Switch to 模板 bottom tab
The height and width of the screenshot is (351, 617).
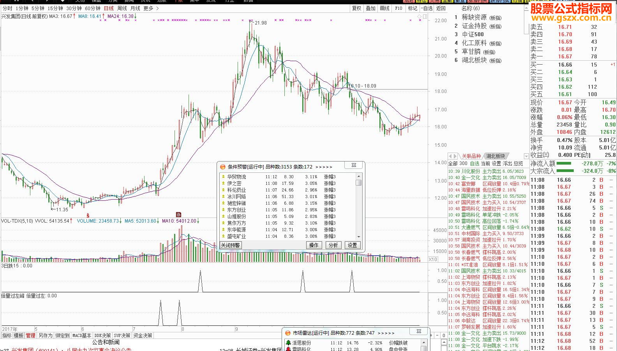(x=19, y=335)
